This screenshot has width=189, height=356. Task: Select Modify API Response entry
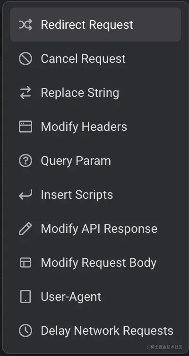pyautogui.click(x=95, y=229)
